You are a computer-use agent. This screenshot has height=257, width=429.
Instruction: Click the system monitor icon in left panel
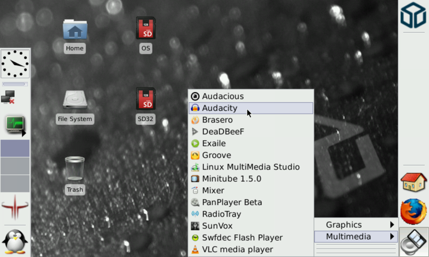[x=15, y=125]
